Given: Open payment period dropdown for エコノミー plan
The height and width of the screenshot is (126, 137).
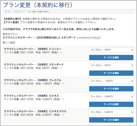Looking at the screenshot, I should point(111,50).
